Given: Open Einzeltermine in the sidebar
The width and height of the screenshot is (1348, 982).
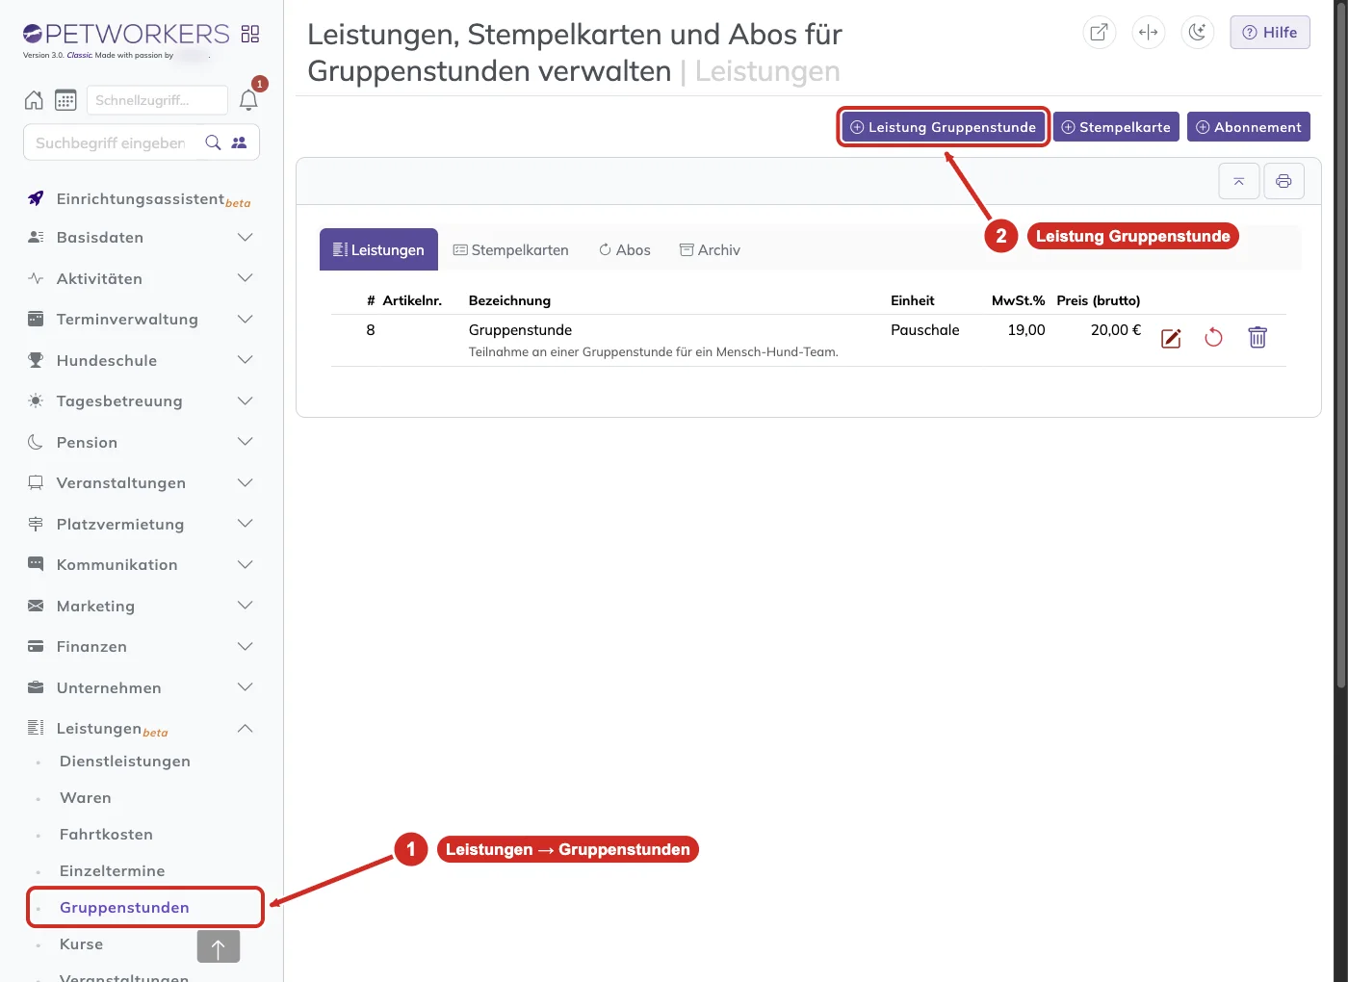Looking at the screenshot, I should pyautogui.click(x=112, y=871).
